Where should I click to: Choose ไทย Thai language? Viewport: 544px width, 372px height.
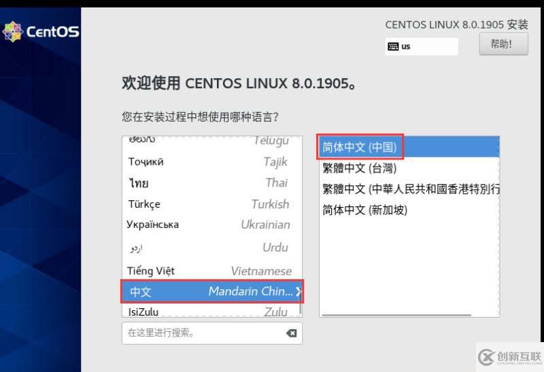pyautogui.click(x=211, y=183)
